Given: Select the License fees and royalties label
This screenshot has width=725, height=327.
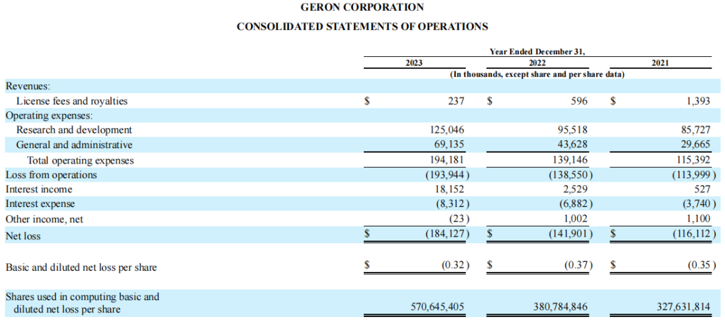Looking at the screenshot, I should click(x=72, y=101).
